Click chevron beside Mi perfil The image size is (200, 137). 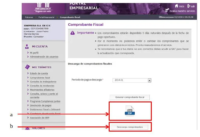[28, 53]
